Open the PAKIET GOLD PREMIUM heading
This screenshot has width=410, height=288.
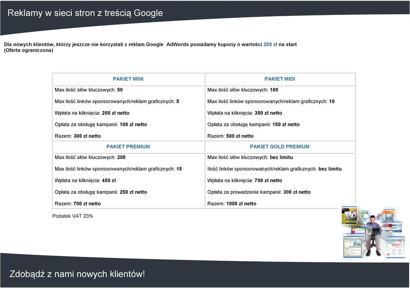coord(279,147)
